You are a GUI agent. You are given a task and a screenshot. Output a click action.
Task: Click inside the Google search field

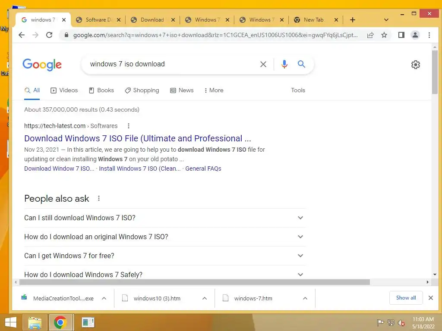tap(172, 64)
